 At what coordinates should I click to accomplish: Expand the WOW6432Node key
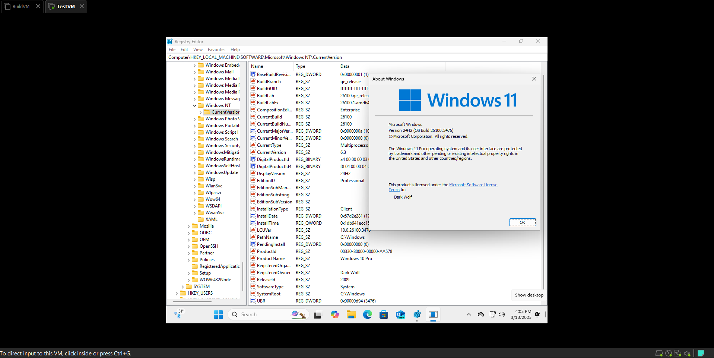click(x=188, y=280)
